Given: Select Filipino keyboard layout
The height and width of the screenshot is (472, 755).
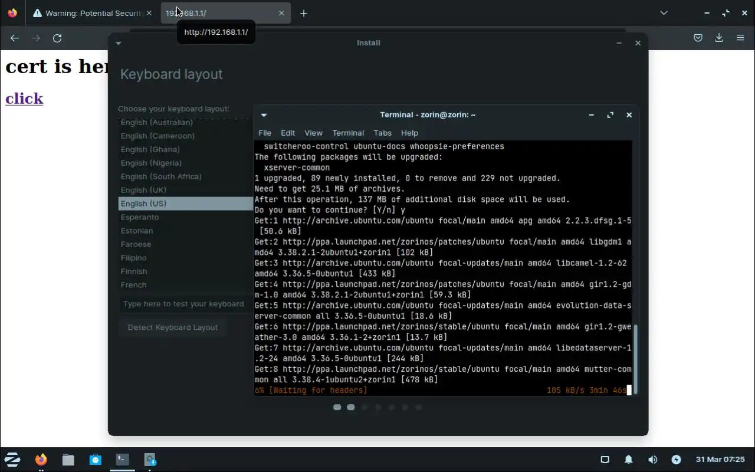Looking at the screenshot, I should pos(186,258).
